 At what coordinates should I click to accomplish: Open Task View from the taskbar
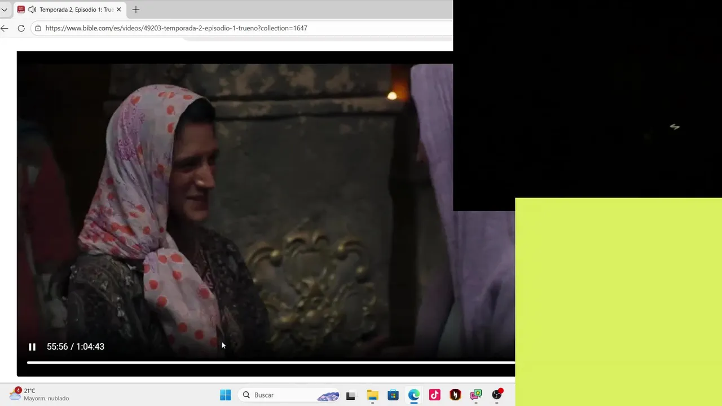pos(350,395)
